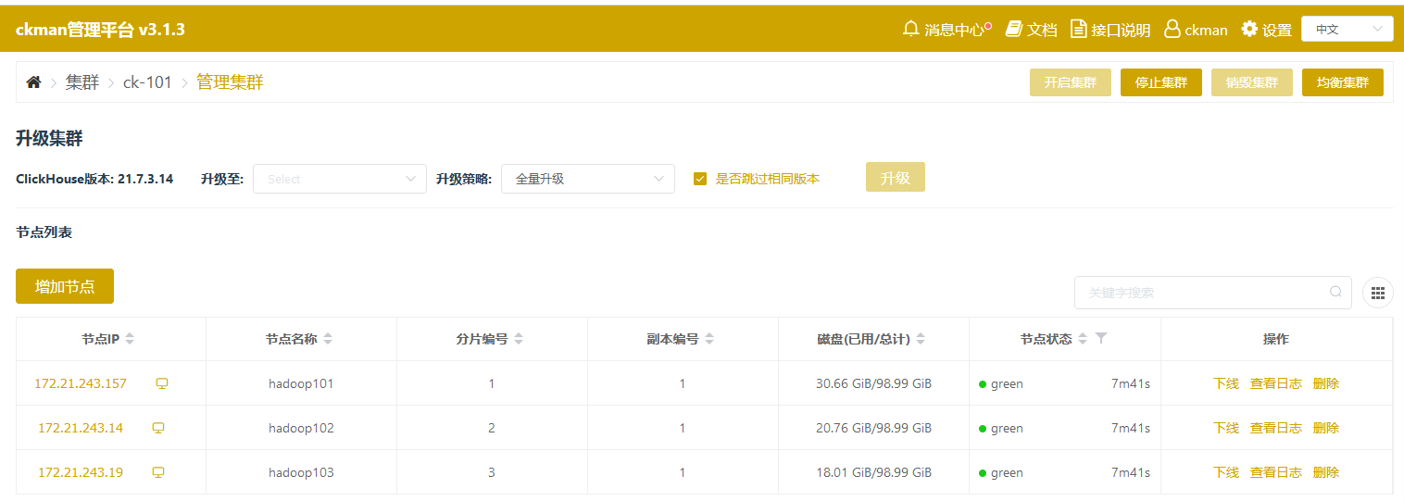
Task: Click 下线 for node hadoop103
Action: pyautogui.click(x=1226, y=472)
